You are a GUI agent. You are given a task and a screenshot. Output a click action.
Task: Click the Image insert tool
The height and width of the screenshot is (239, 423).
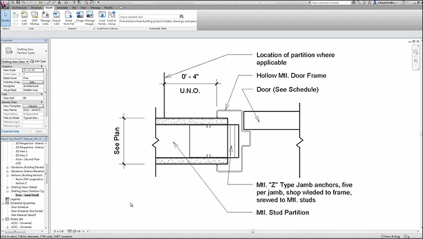click(80, 17)
